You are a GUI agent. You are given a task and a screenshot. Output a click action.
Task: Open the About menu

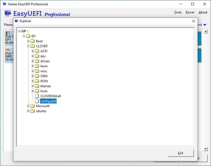click(x=203, y=12)
